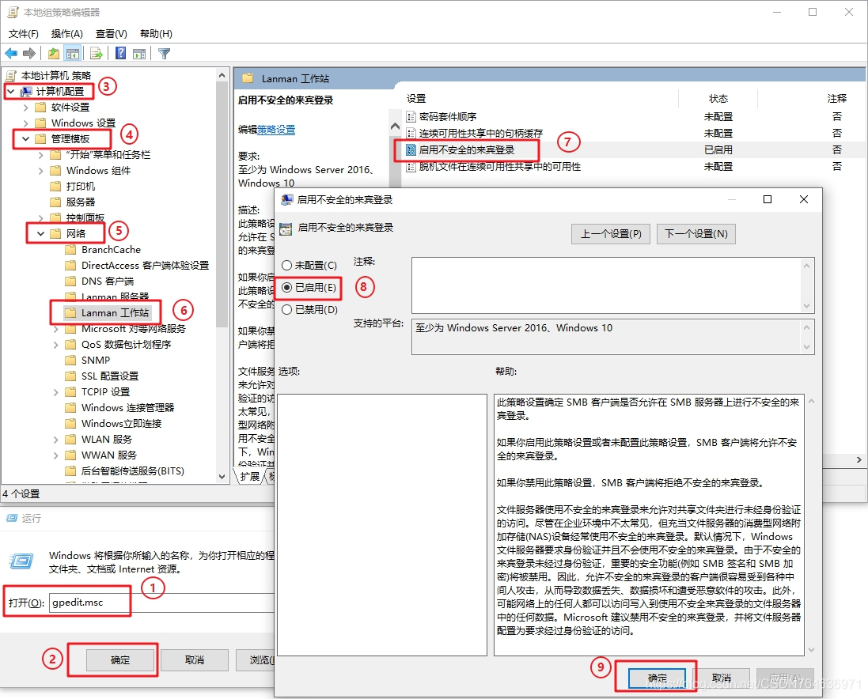The width and height of the screenshot is (868, 699).
Task: Expand the “开始”菜单和任务栏 tree node
Action: click(x=41, y=155)
